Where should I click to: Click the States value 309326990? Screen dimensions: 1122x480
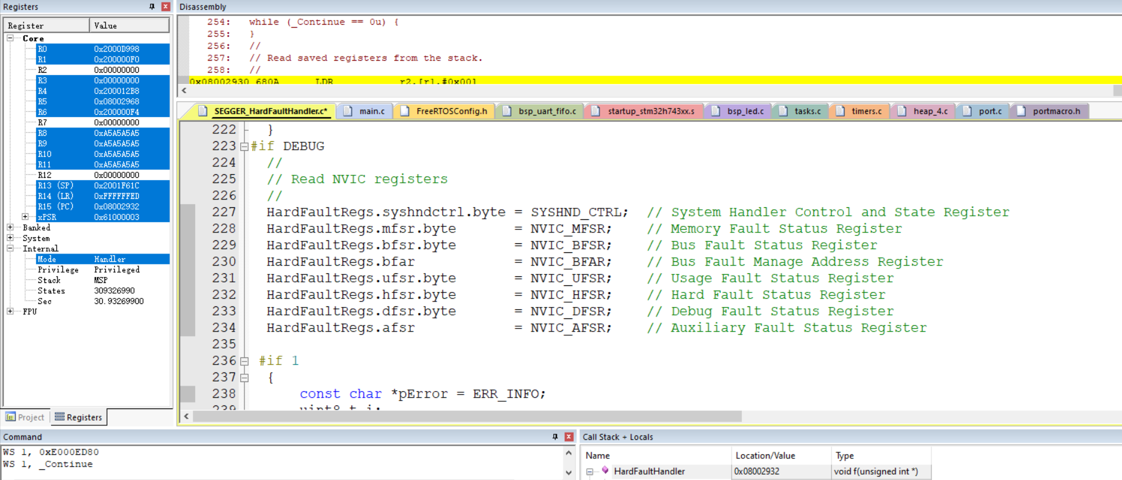click(x=114, y=291)
